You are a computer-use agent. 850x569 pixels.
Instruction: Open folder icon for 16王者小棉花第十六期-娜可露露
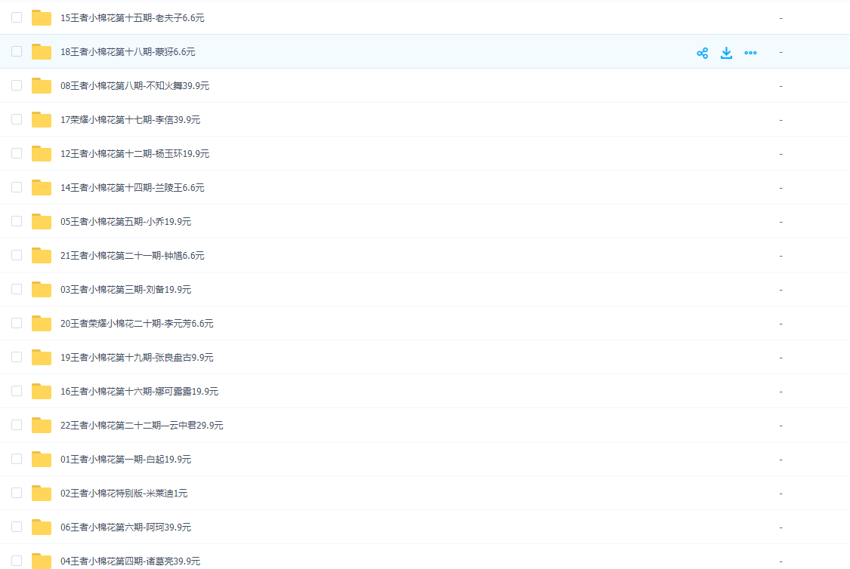42,392
